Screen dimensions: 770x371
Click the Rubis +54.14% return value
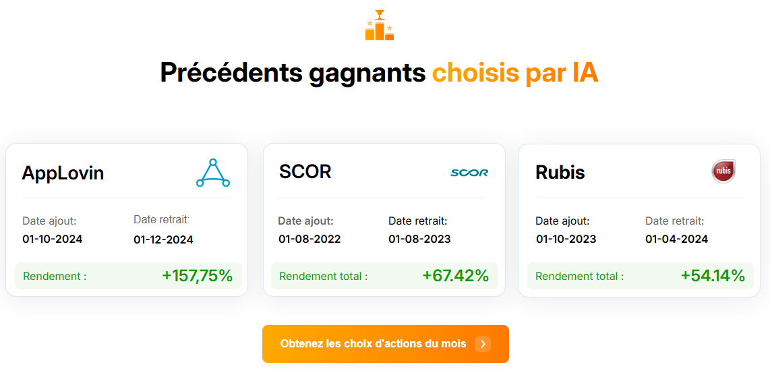pyautogui.click(x=713, y=276)
